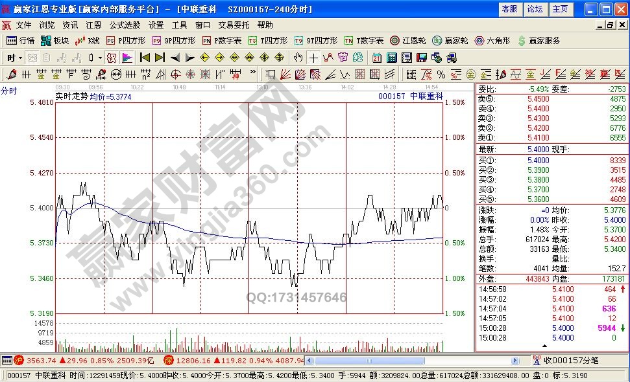Expand the tick list with the up arrow
The height and width of the screenshot is (382, 630).
point(544,345)
